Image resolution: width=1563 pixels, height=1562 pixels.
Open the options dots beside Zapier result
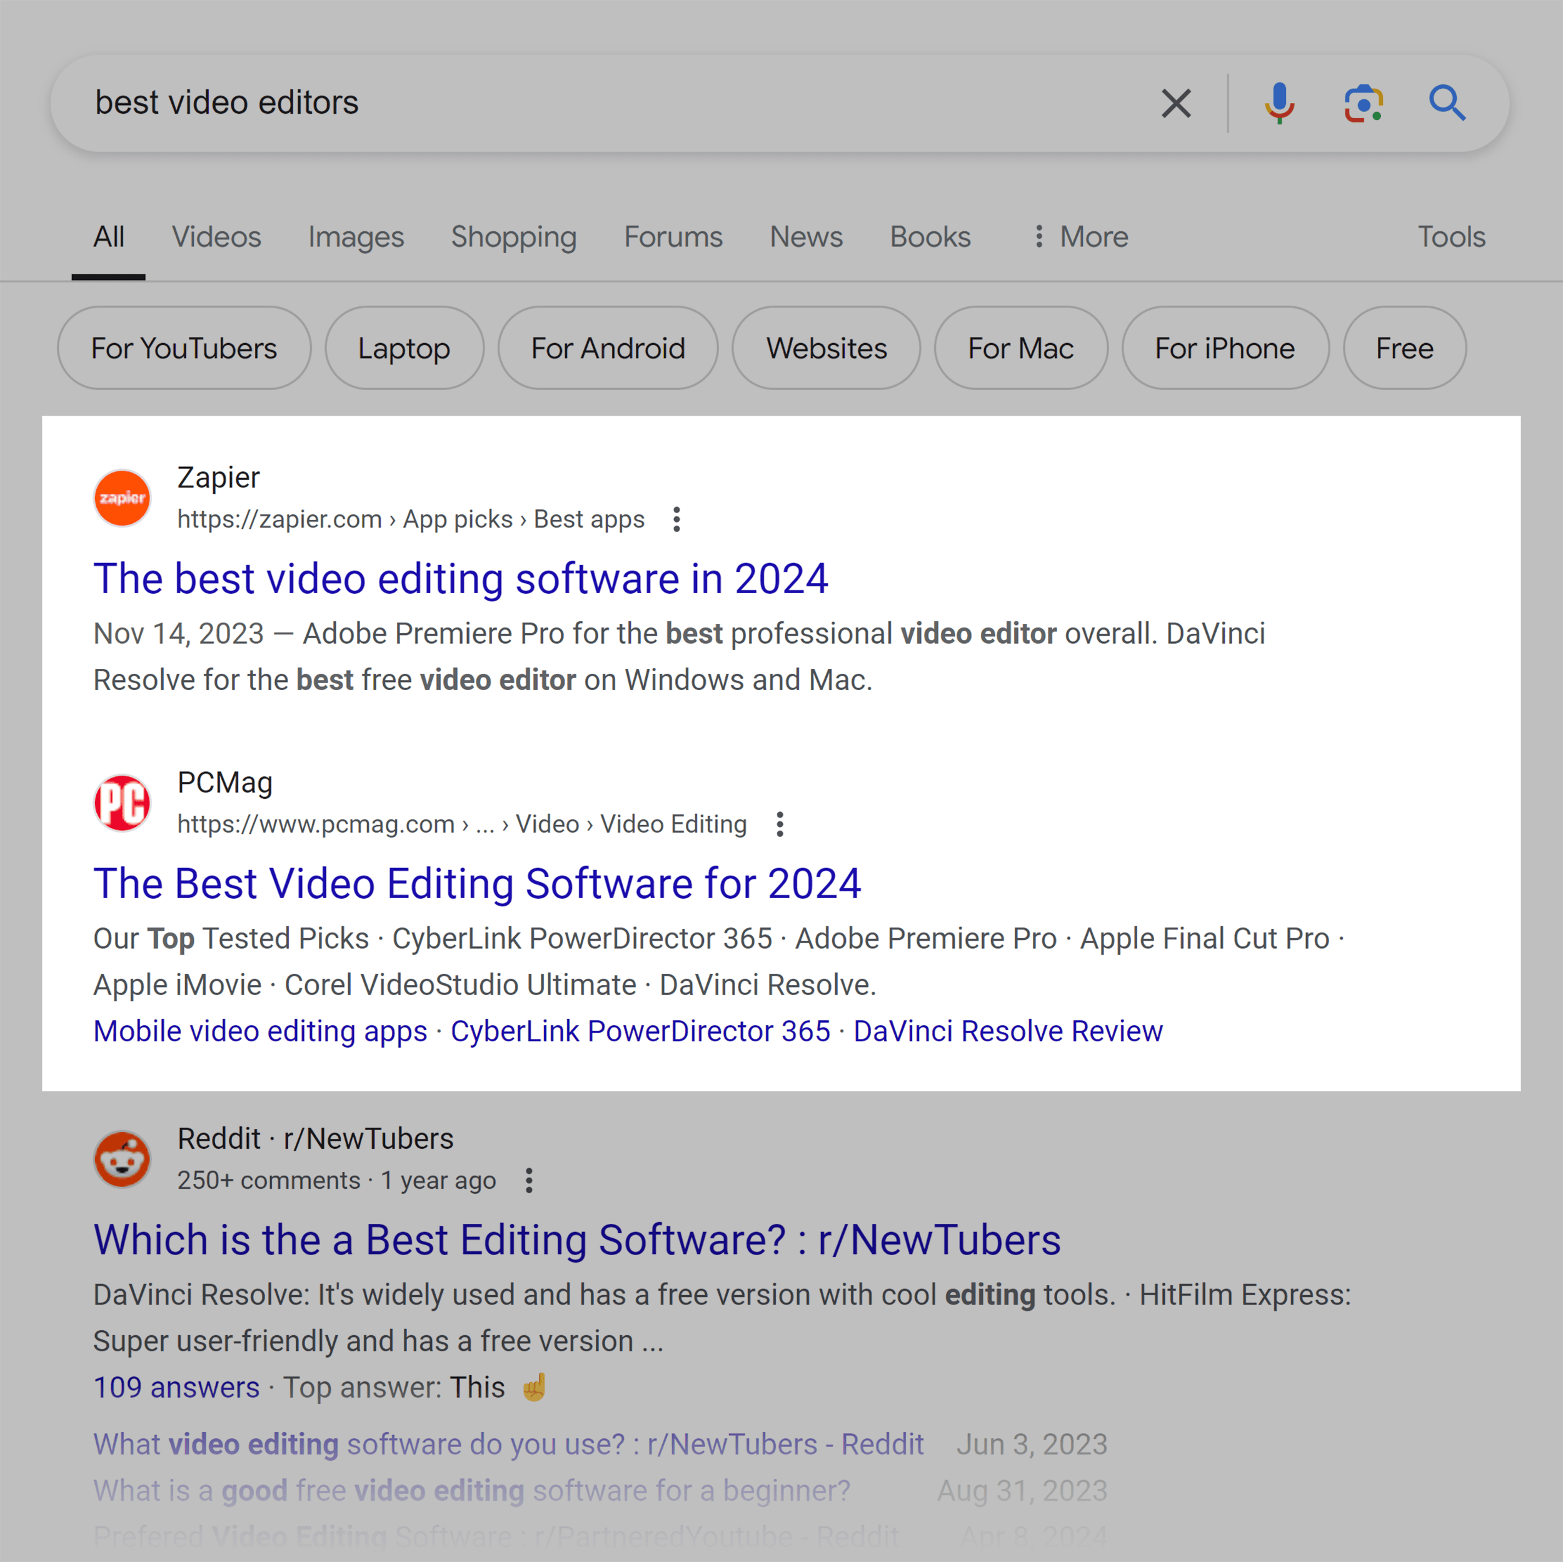click(x=676, y=519)
